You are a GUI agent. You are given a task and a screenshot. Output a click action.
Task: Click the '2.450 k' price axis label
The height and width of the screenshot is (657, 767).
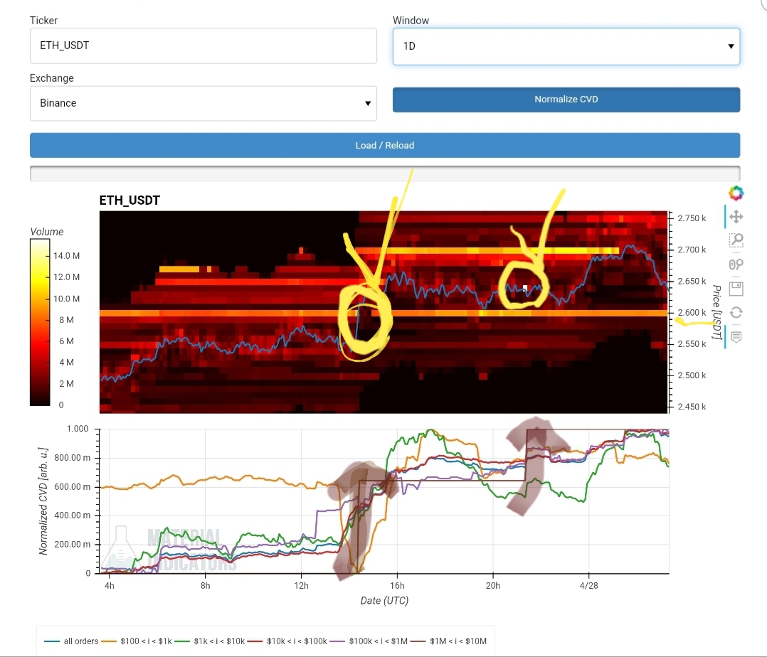point(692,407)
